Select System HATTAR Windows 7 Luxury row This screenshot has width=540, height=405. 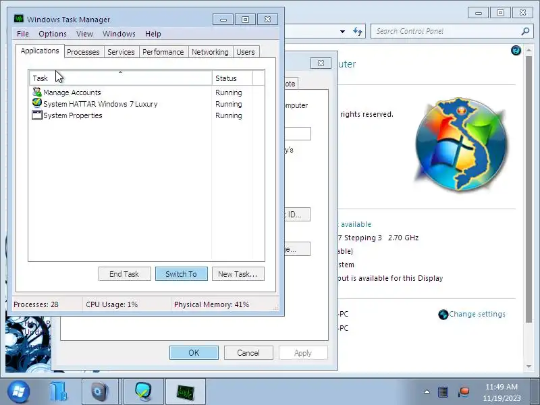[x=100, y=104]
